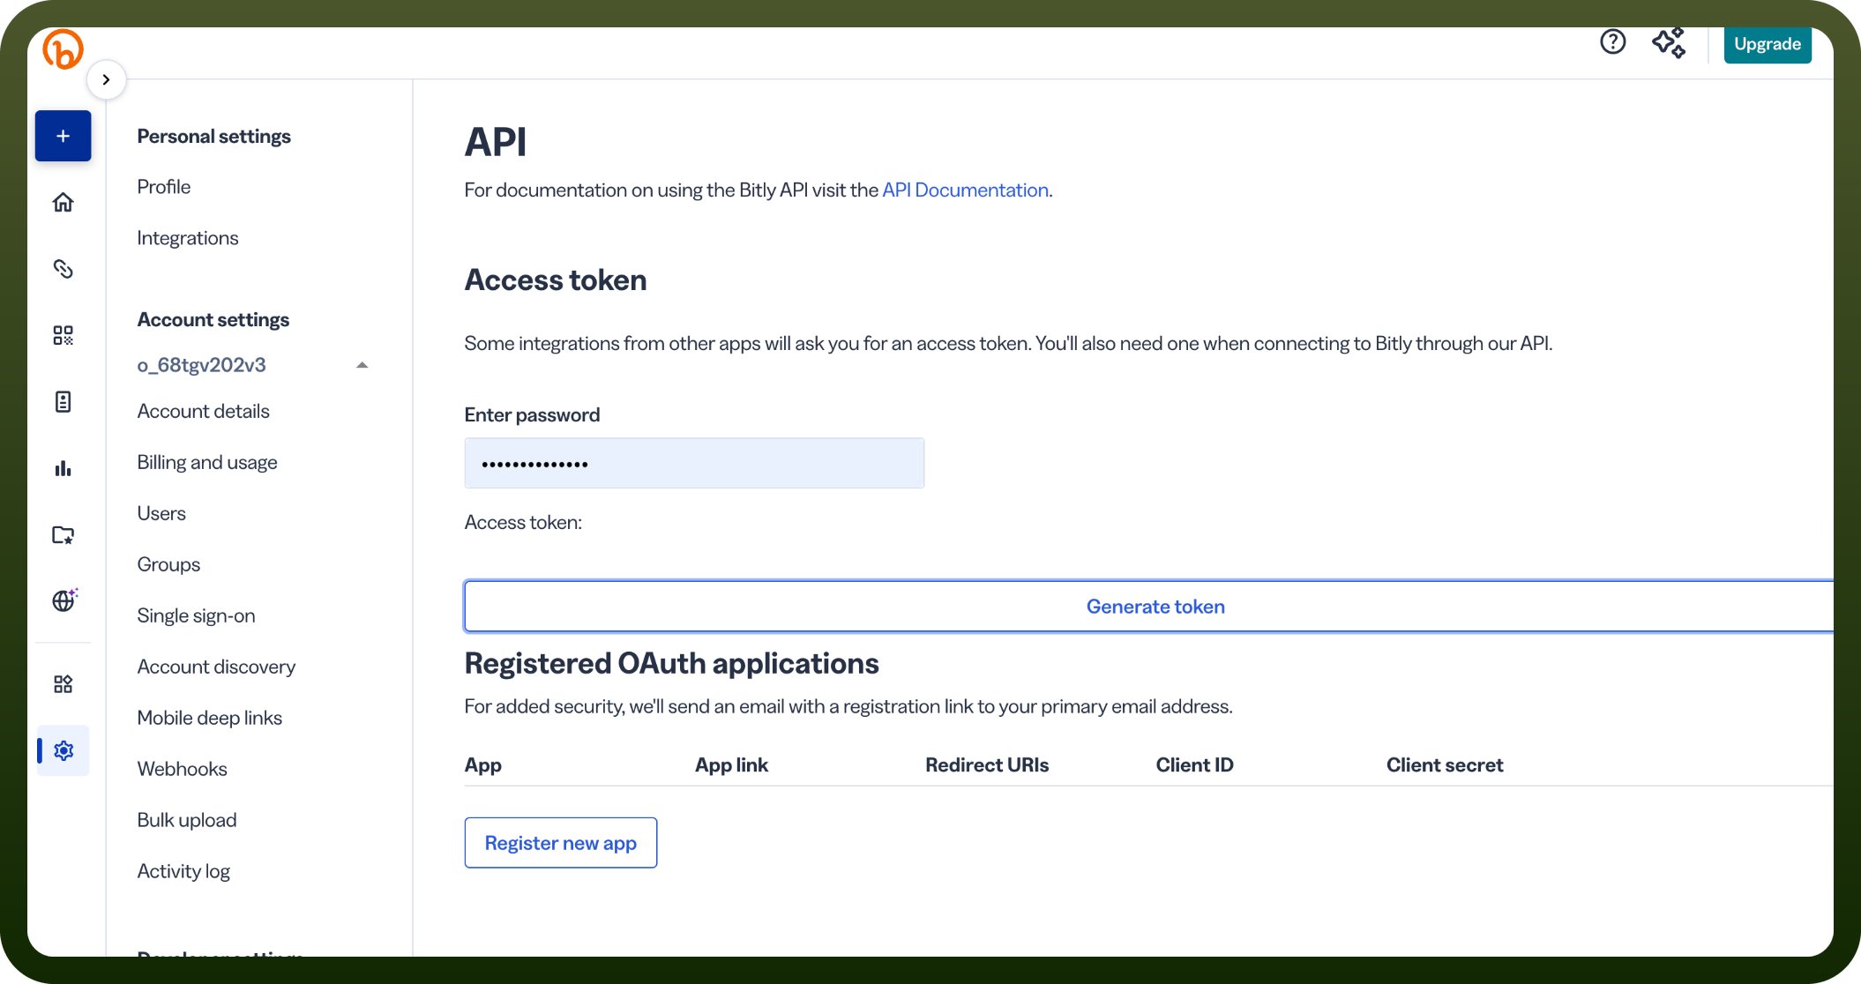The height and width of the screenshot is (984, 1861).
Task: Focus the Enter password field
Action: click(x=694, y=463)
